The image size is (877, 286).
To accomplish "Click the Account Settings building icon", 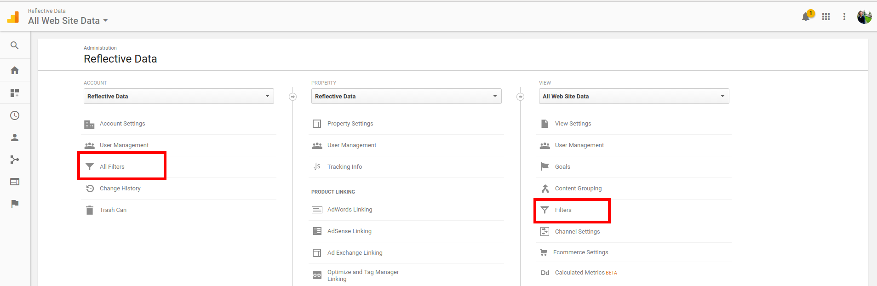I will [x=89, y=124].
